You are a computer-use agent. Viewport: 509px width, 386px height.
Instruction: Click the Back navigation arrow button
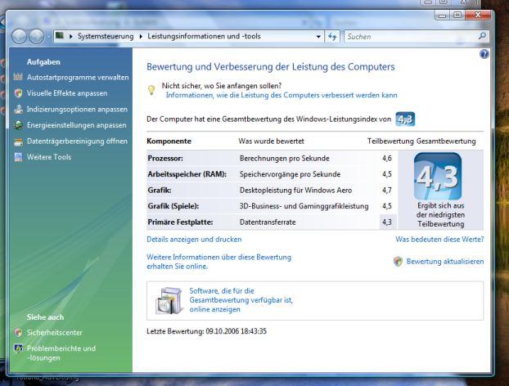pyautogui.click(x=19, y=36)
